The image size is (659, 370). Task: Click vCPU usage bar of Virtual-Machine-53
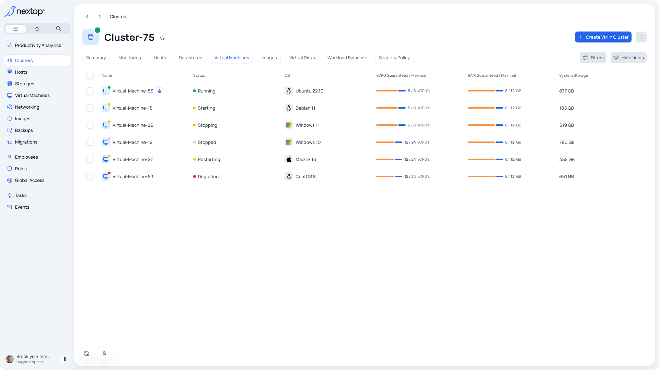coord(389,176)
